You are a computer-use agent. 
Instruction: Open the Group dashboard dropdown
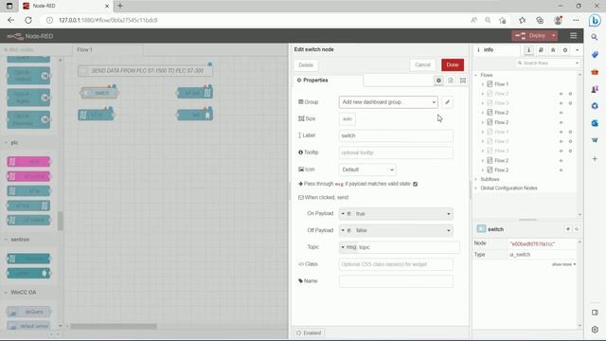388,102
